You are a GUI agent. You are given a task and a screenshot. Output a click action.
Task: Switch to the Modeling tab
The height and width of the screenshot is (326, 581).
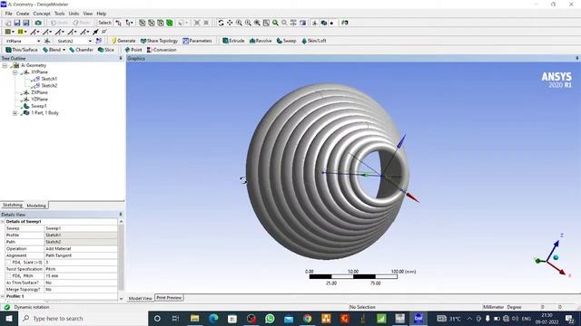pyautogui.click(x=36, y=206)
